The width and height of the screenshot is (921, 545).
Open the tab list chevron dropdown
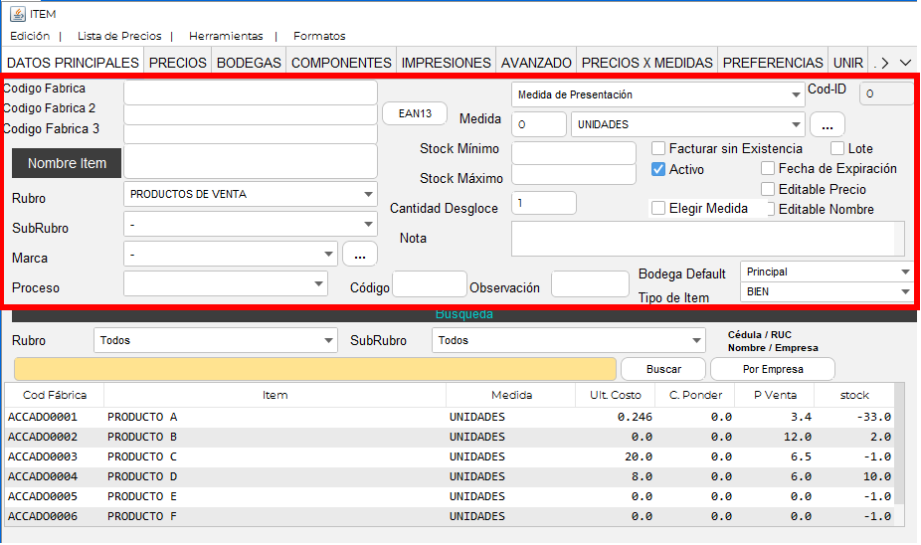point(905,63)
